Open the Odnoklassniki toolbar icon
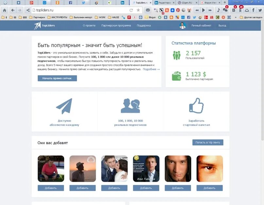The width and height of the screenshot is (264, 205). [x=240, y=10]
